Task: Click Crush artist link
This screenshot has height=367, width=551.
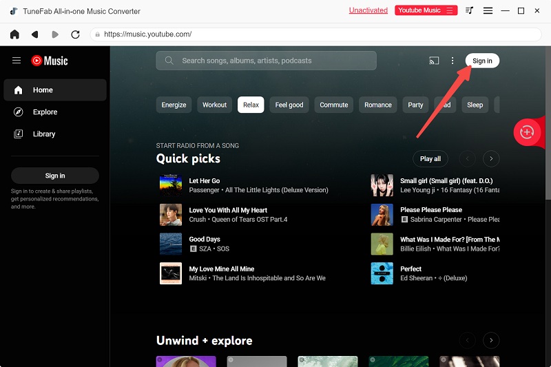Action: [x=198, y=220]
